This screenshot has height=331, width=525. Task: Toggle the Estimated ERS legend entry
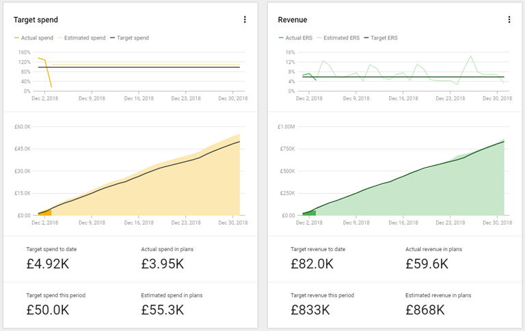point(338,38)
